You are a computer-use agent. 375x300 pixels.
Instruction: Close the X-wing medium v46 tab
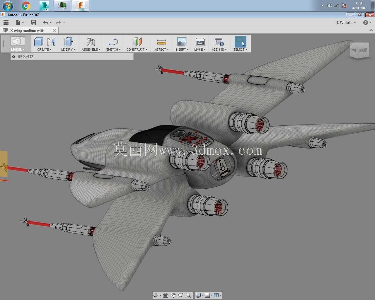coord(54,30)
